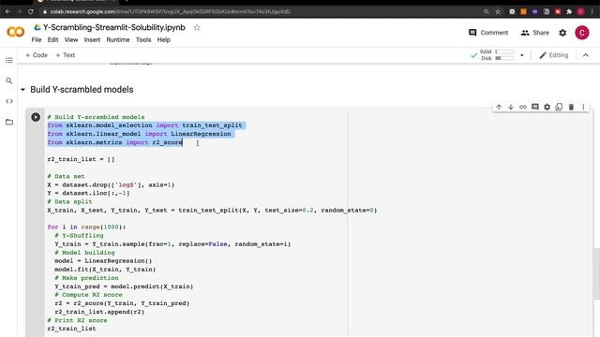Viewport: 600px width, 337px height.
Task: Open cell editor settings gear
Action: pos(547,107)
